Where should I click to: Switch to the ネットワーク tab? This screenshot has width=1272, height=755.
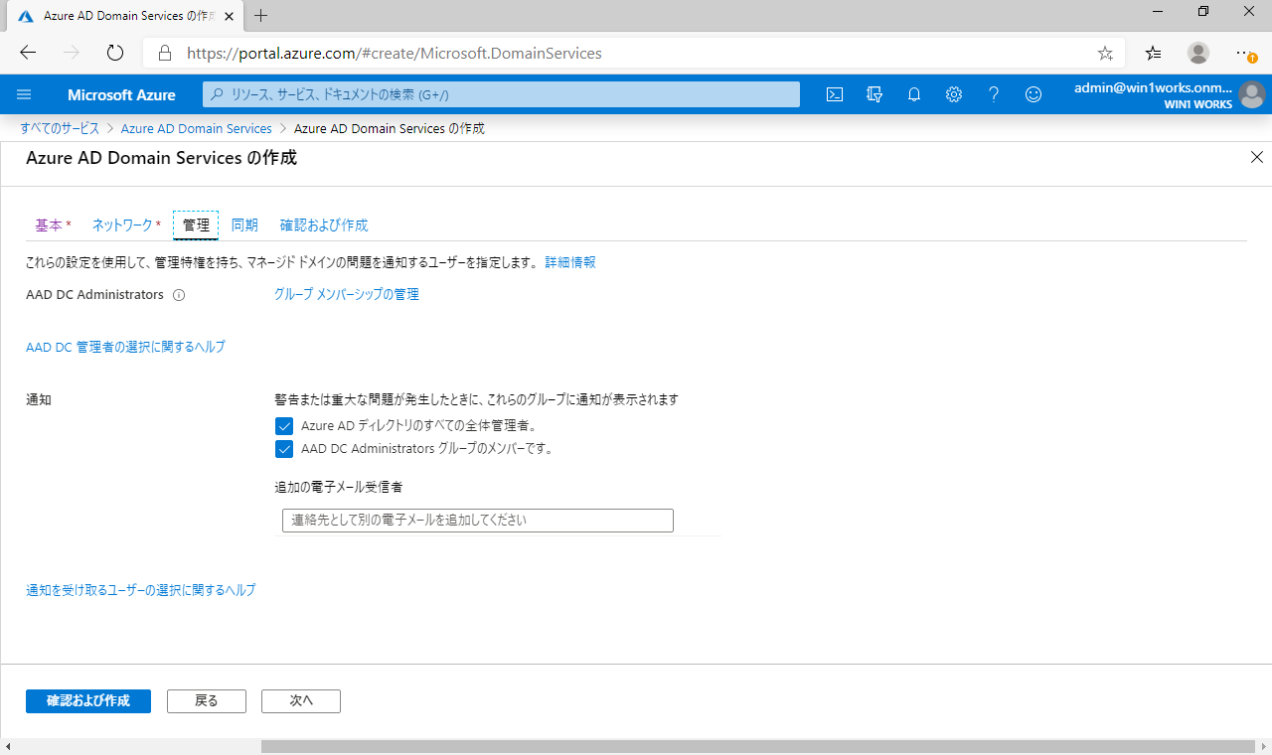point(126,226)
